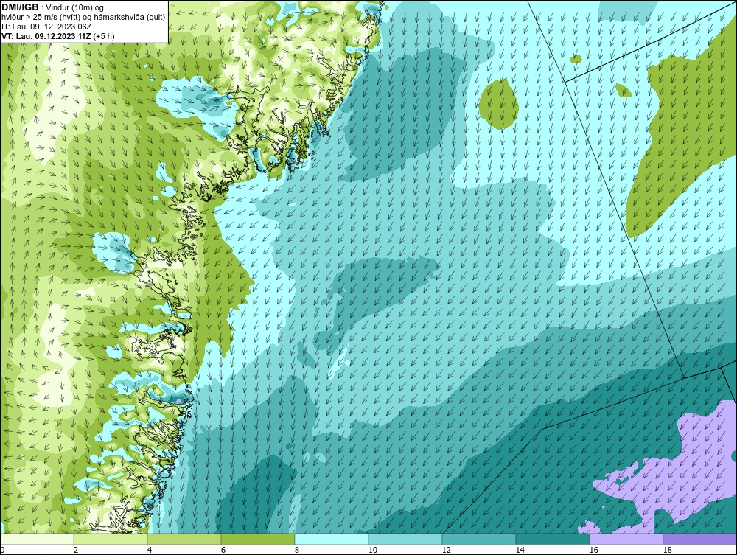Click the 8–10 m/s pale cyan legend swatch

pyautogui.click(x=332, y=539)
